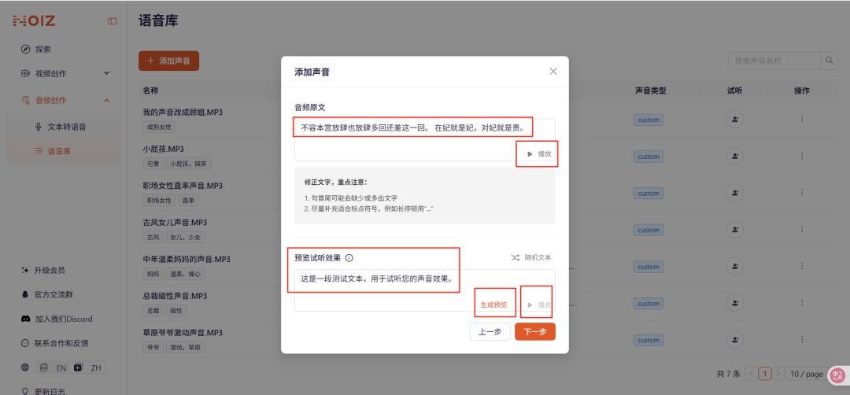This screenshot has height=395, width=850.
Task: Click the globe language icon
Action: pos(25,367)
